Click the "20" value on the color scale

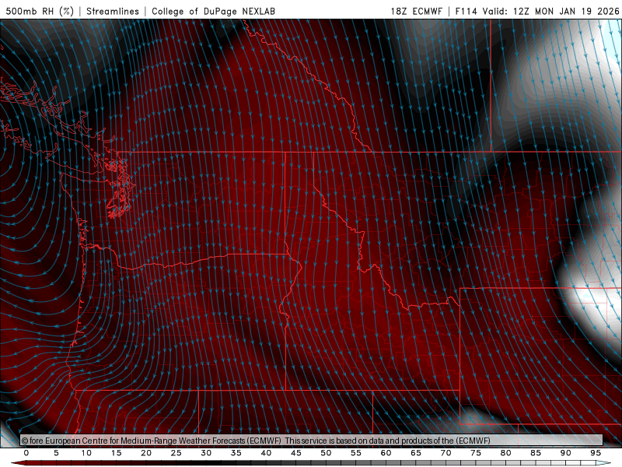146,453
